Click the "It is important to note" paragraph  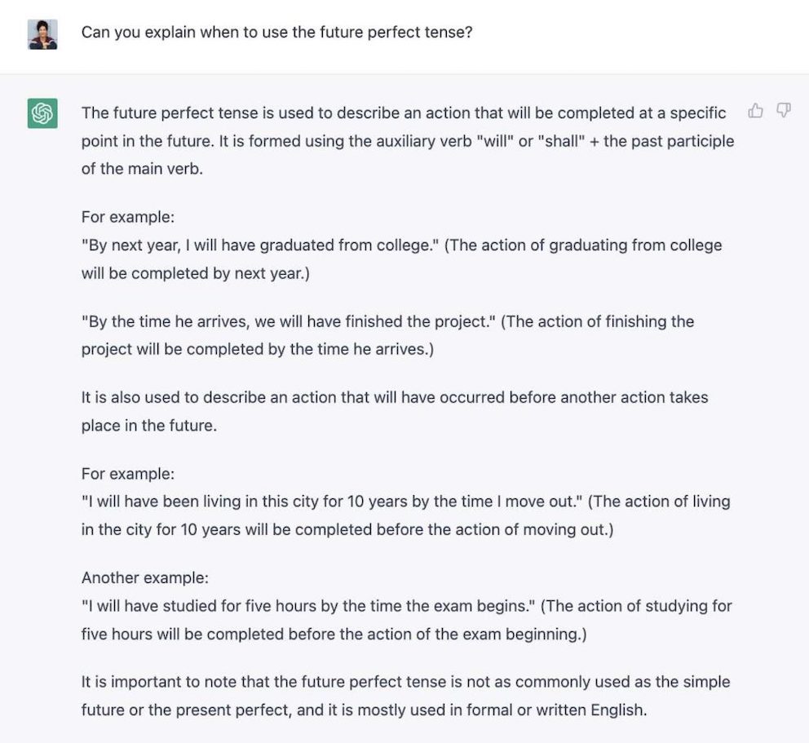405,696
